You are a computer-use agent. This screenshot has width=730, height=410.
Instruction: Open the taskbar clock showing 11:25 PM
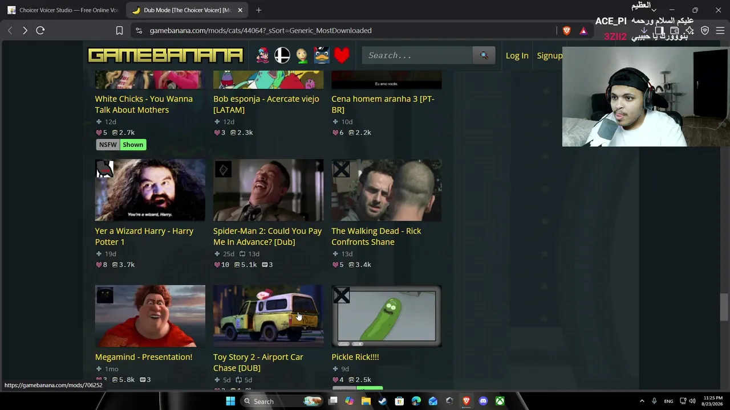pyautogui.click(x=713, y=401)
